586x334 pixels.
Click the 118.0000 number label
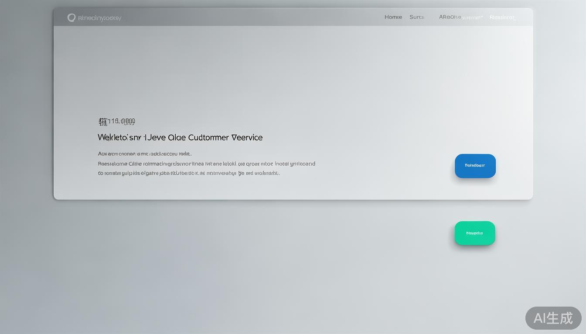122,121
